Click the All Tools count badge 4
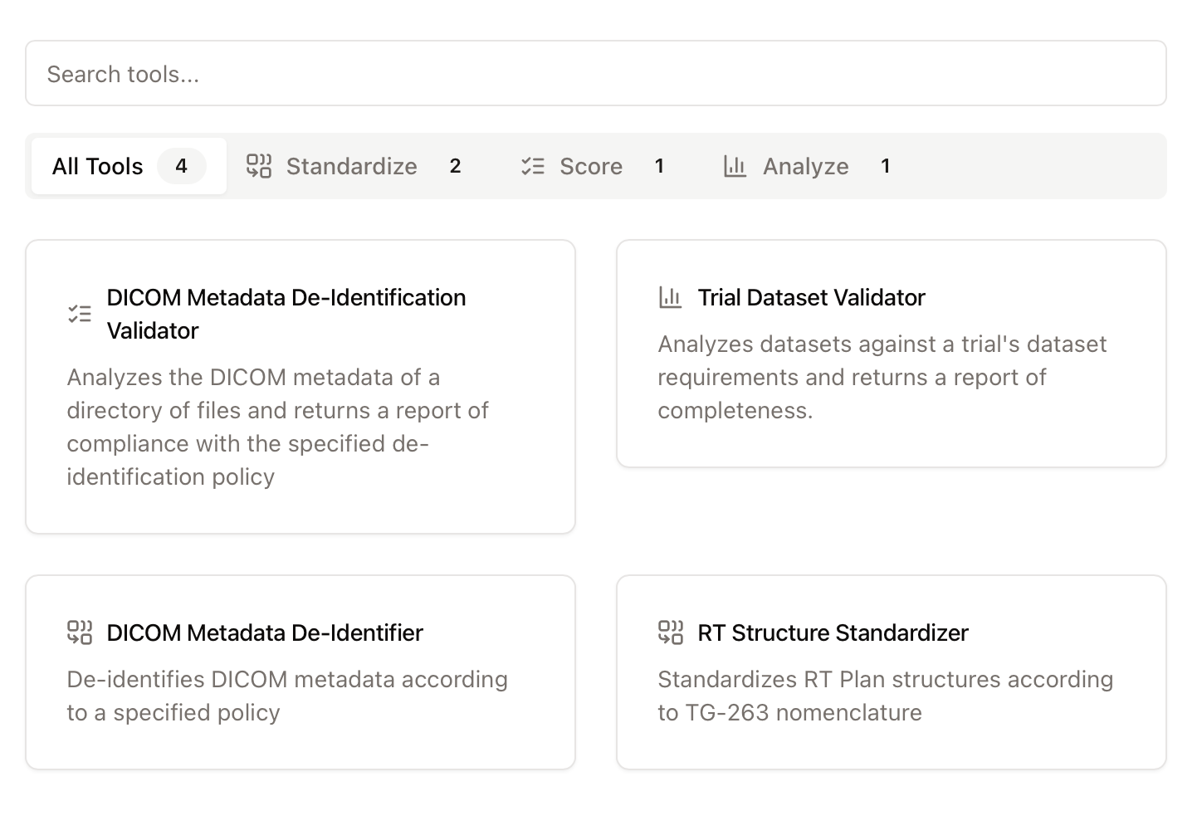Image resolution: width=1197 pixels, height=840 pixels. pyautogui.click(x=181, y=166)
